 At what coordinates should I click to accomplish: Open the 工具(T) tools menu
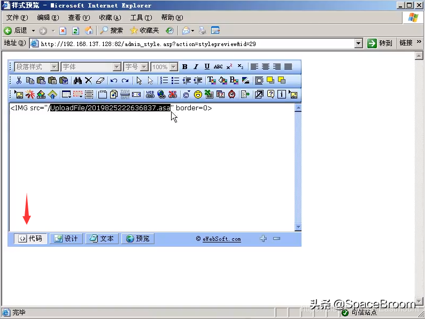141,18
